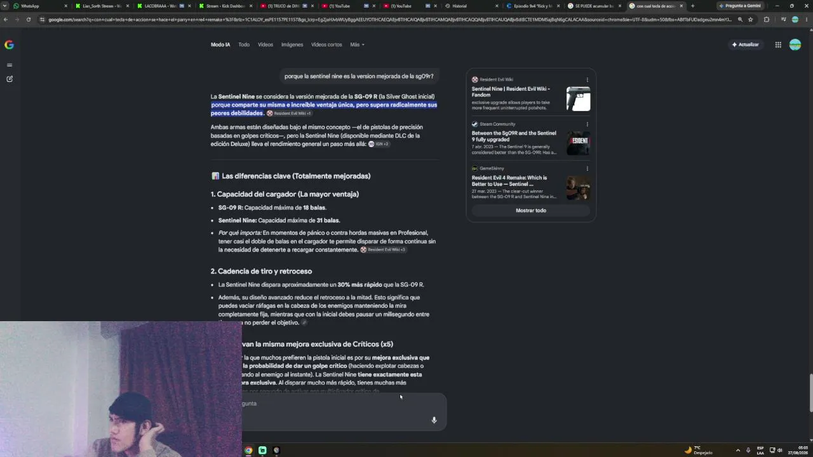
Task: Click Pregunta a Gemini button
Action: pos(740,6)
